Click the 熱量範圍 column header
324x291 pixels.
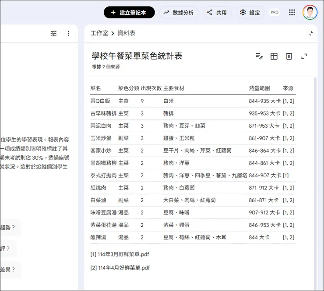[259, 88]
